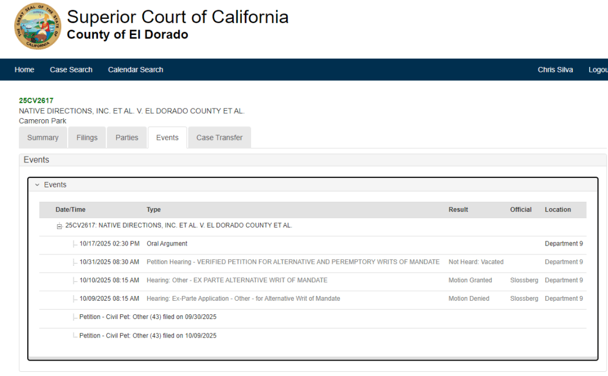Open the Home menu item
Viewport: 608px width, 376px height.
click(24, 69)
